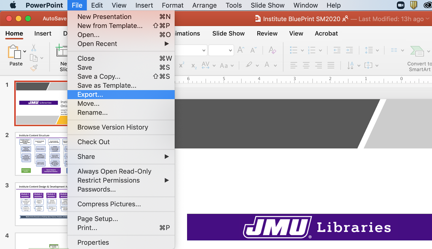432x249 pixels.
Task: Align text left
Action: coord(294,65)
